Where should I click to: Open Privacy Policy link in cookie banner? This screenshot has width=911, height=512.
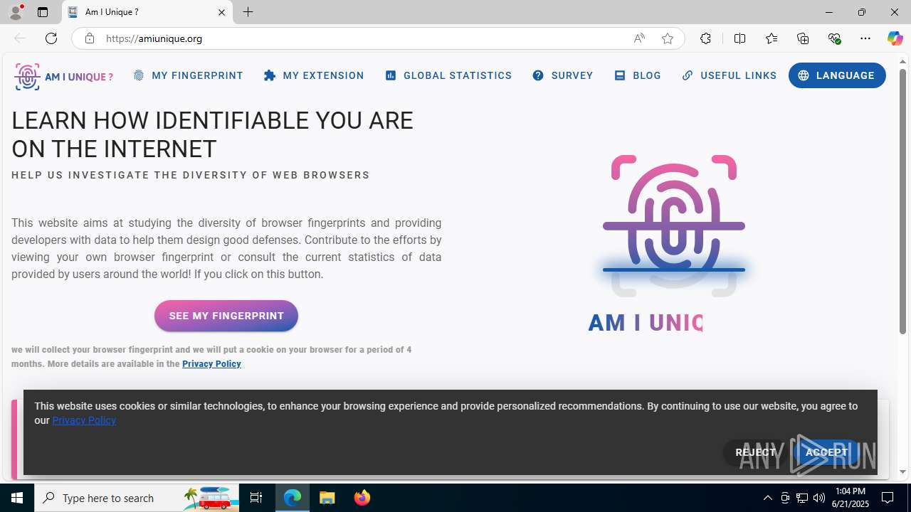point(84,420)
